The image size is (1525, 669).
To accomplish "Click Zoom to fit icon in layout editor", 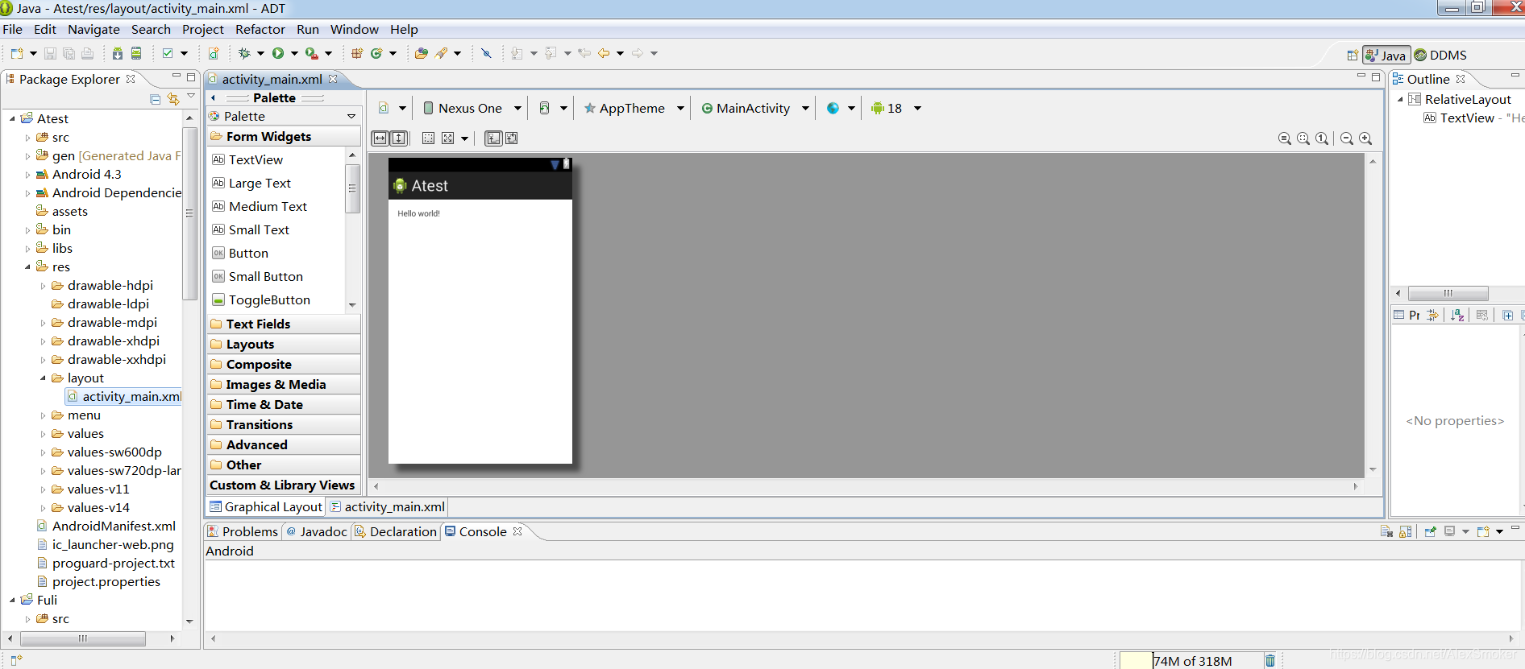I will 1303,138.
